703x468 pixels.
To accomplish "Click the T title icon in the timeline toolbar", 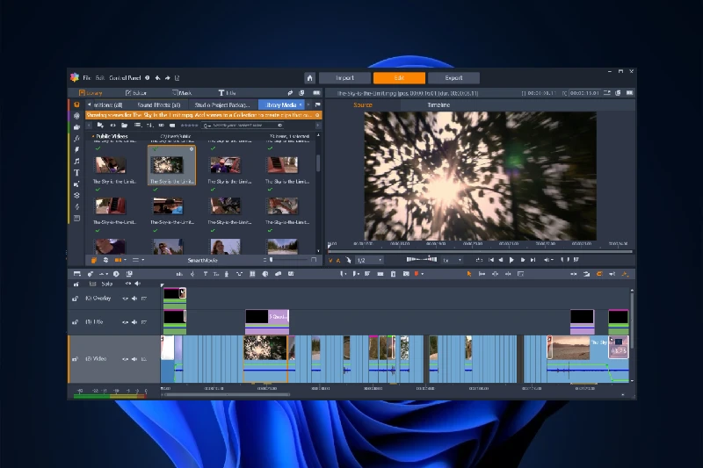I will click(x=206, y=274).
